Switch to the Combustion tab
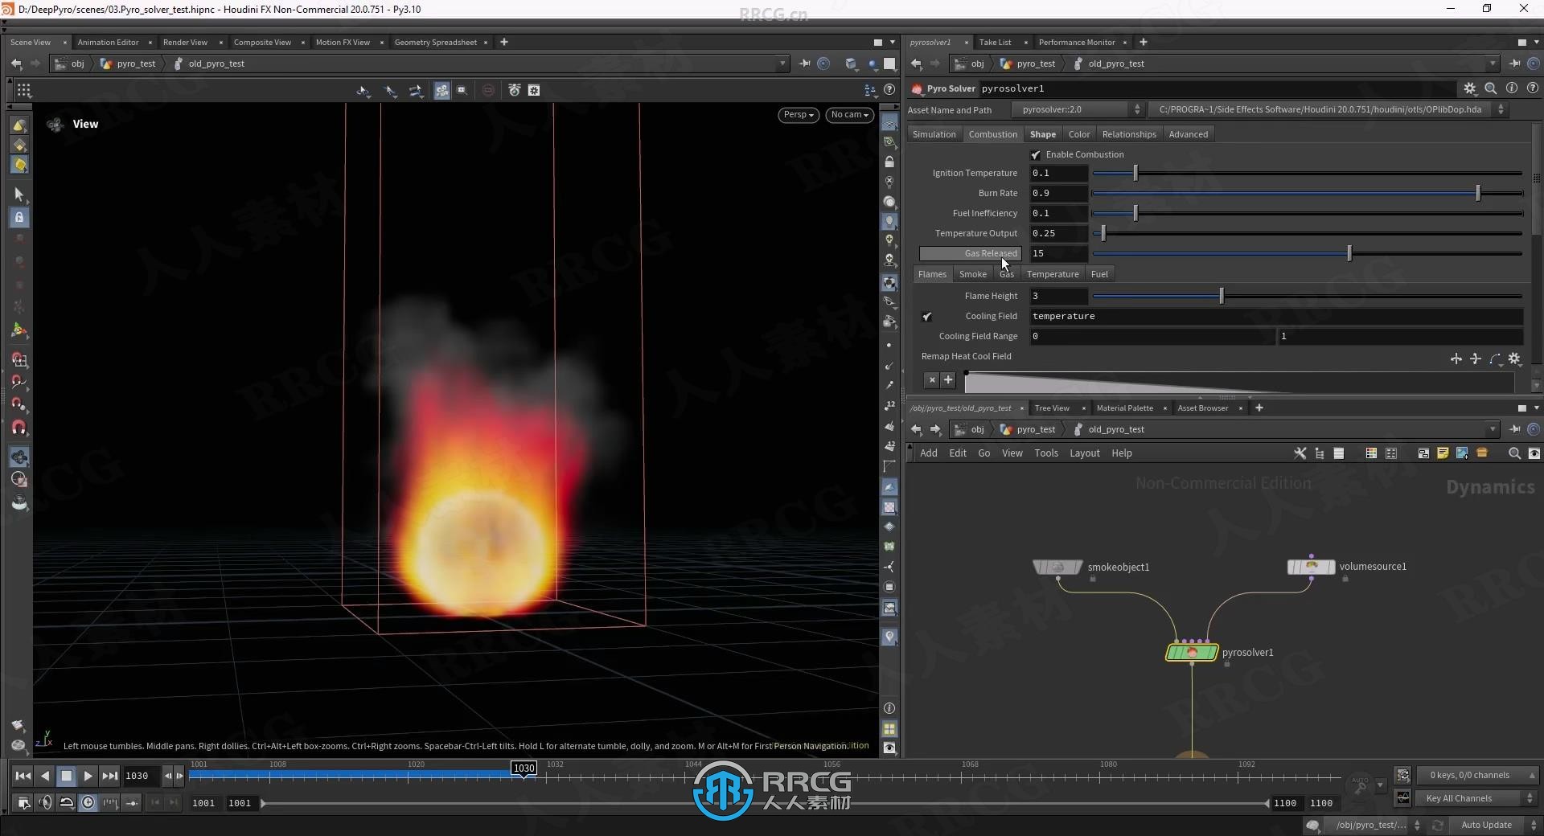1544x836 pixels. pos(992,134)
